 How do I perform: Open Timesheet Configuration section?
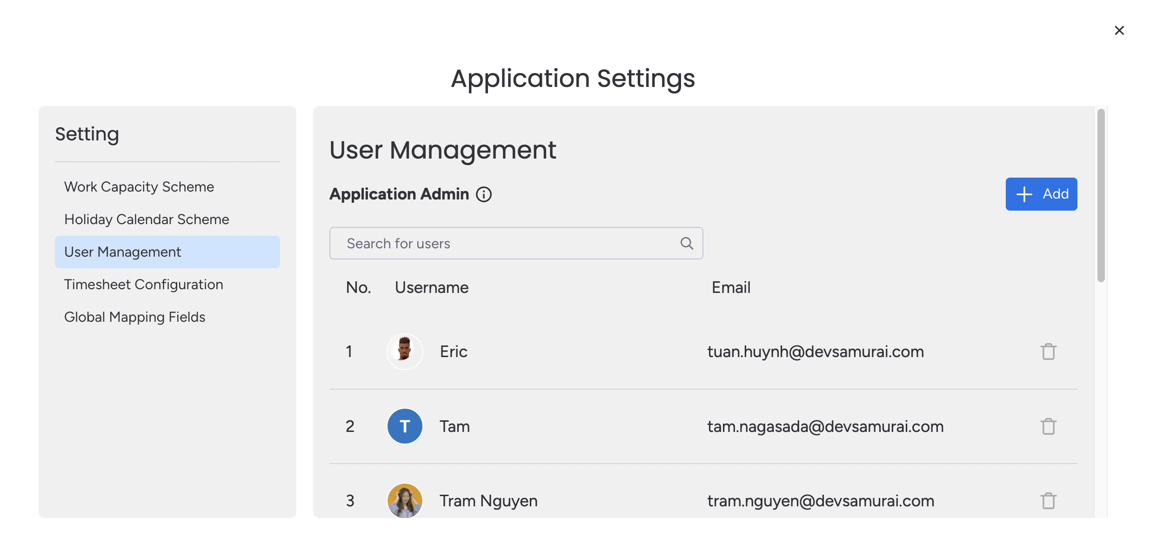pos(143,284)
